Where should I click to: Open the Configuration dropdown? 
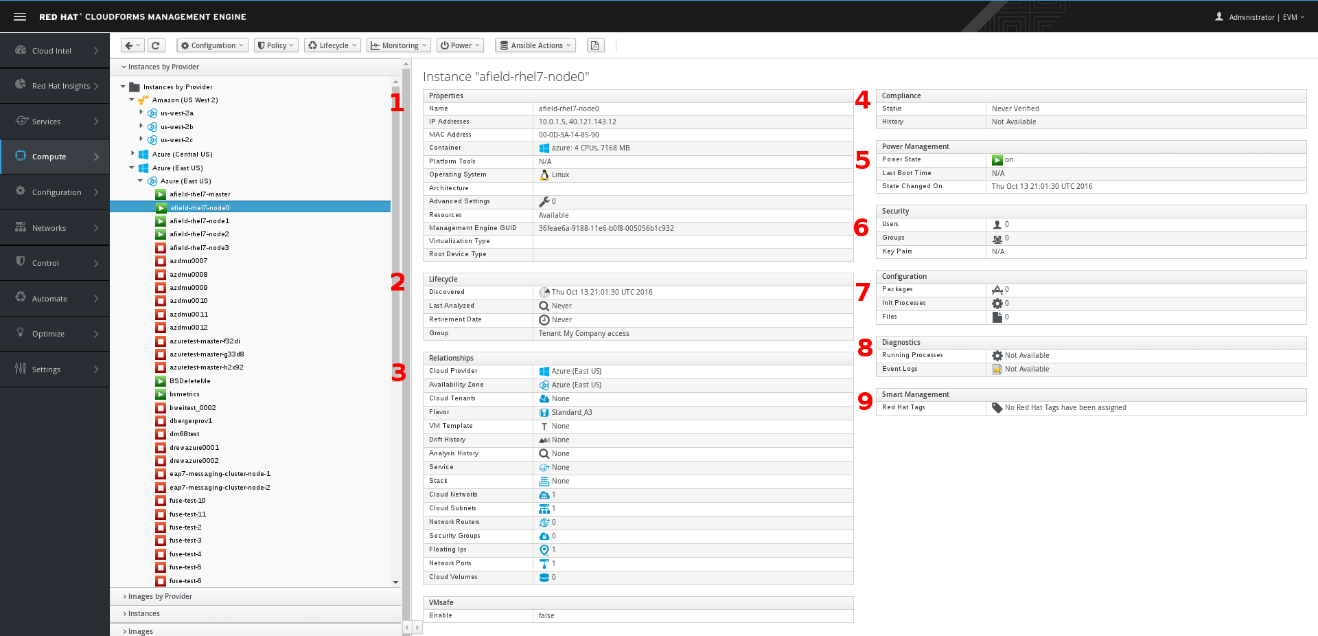(212, 45)
